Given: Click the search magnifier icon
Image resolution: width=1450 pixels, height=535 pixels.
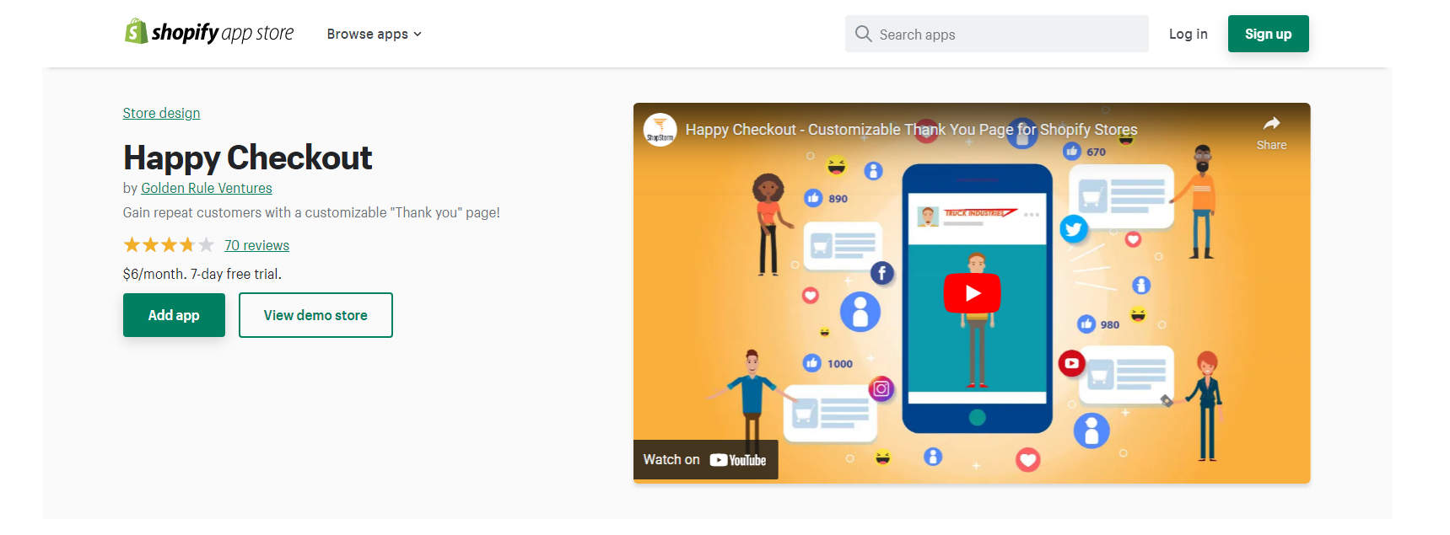Looking at the screenshot, I should [863, 34].
